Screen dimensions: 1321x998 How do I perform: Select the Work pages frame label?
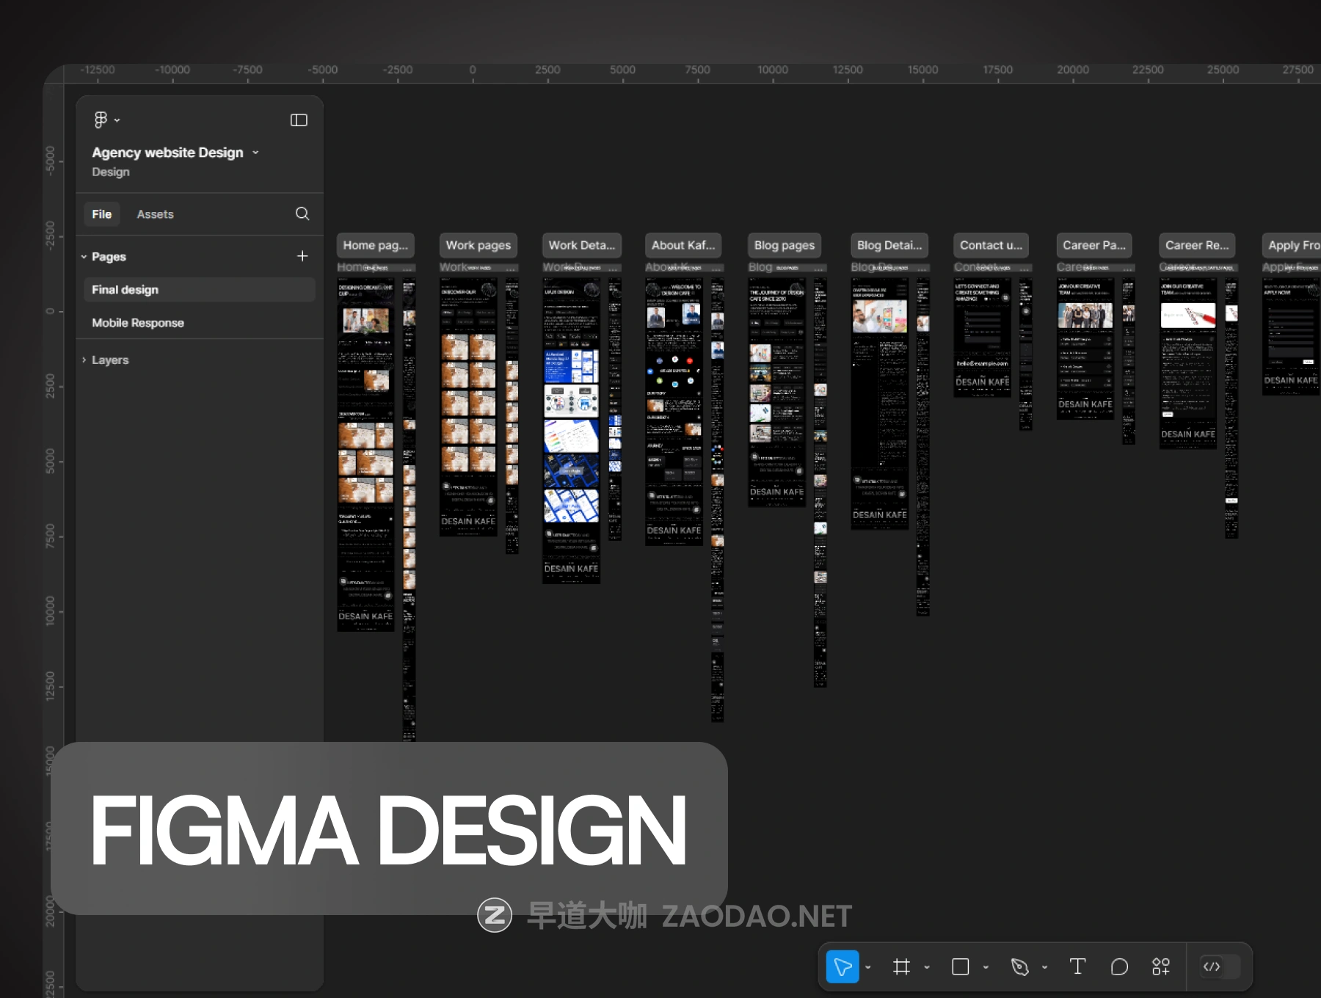pos(478,245)
